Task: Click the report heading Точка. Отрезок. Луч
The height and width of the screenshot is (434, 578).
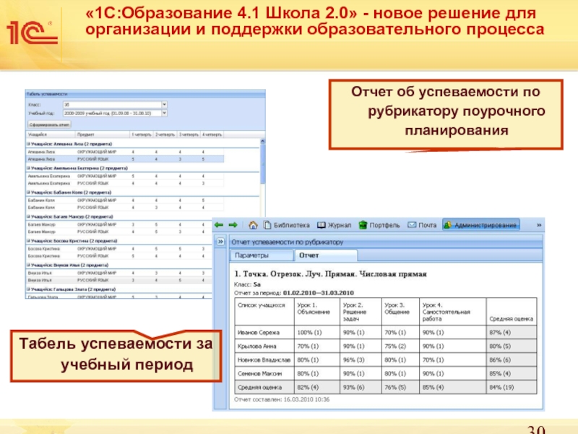Action: point(330,274)
